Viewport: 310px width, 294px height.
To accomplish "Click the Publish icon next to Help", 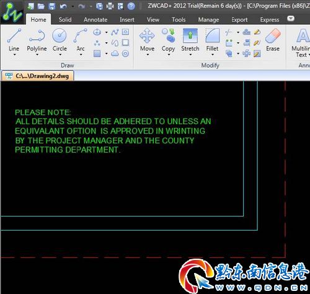I will coord(120,6).
